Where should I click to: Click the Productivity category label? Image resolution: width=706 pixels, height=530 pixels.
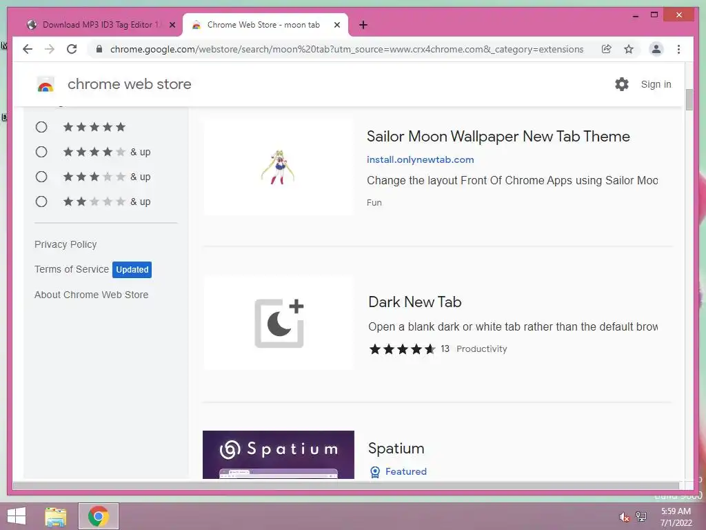click(481, 349)
